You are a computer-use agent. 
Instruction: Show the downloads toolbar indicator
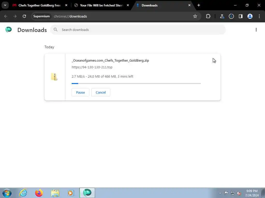(x=231, y=16)
